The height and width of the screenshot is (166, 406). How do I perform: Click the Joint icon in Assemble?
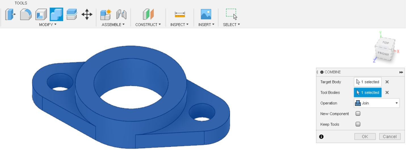pos(121,14)
